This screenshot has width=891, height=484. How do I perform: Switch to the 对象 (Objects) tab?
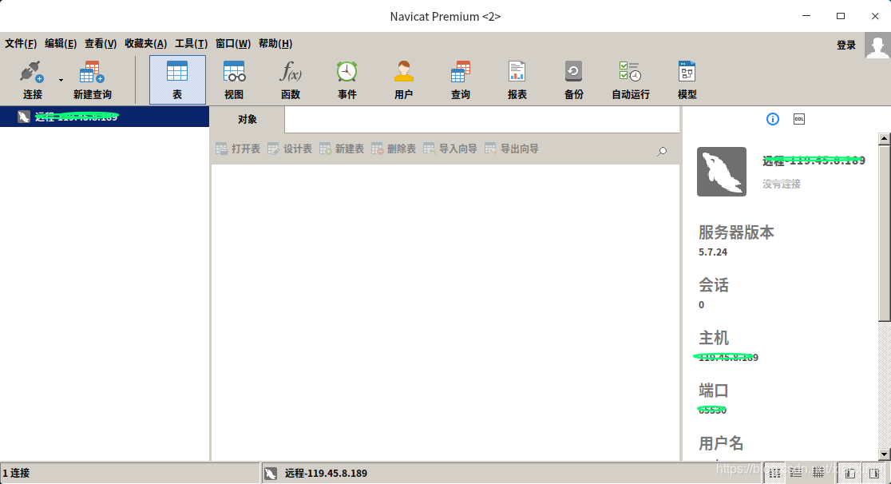tap(247, 120)
